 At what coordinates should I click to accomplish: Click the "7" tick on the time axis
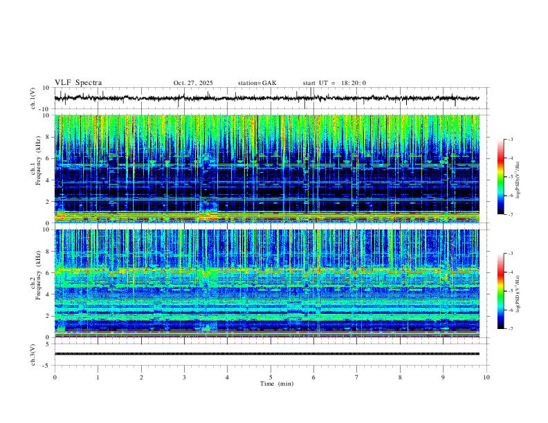[357, 377]
